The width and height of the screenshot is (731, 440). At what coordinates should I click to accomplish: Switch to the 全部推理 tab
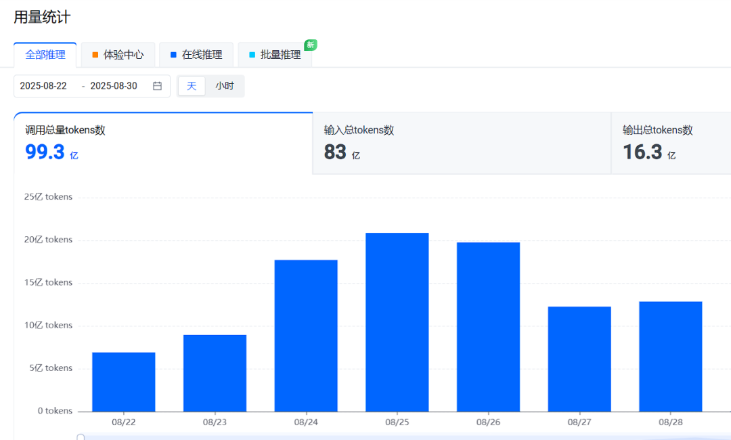pos(45,55)
